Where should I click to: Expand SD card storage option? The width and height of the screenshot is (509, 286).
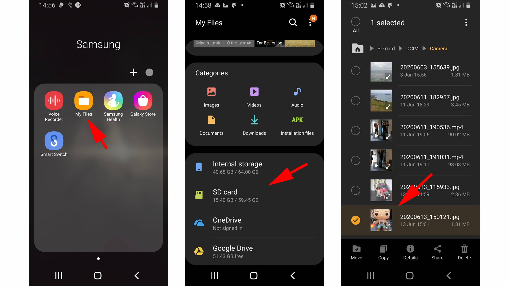(x=254, y=195)
